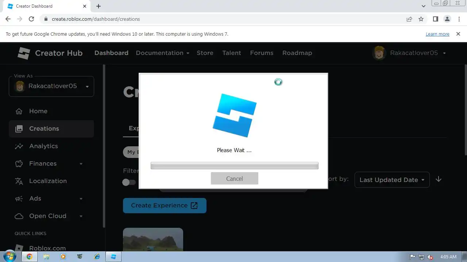Expand the Finances submenu arrow

point(81,164)
